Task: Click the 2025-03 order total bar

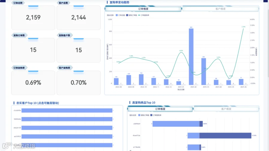Action: 204,71
